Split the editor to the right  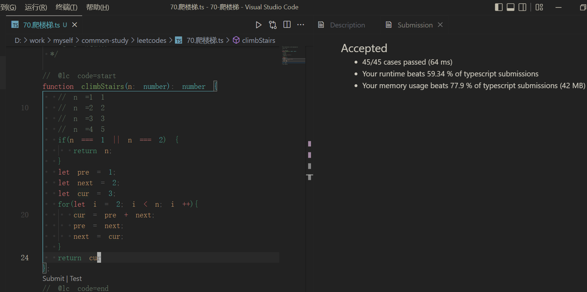287,25
